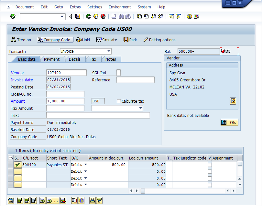Click the Select Block icon
This screenshot has width=262, height=206.
pyautogui.click(x=27, y=200)
